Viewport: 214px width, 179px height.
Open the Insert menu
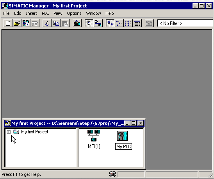[31, 13]
